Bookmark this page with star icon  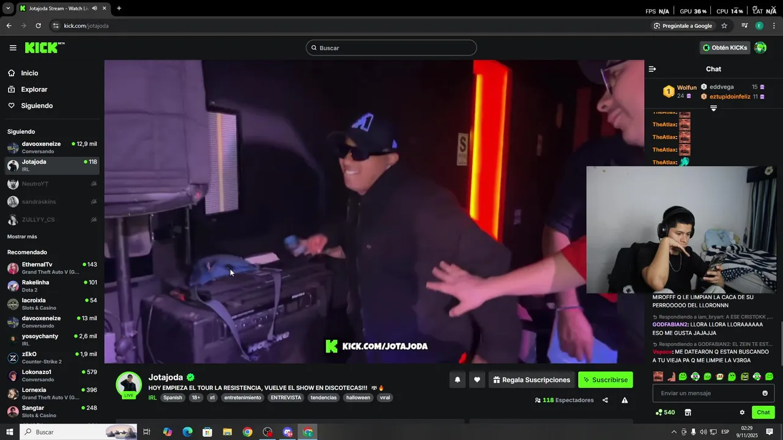coord(724,26)
